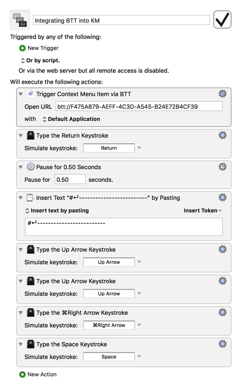Click the macro icon next to the name field
The image size is (241, 387).
click(x=20, y=20)
